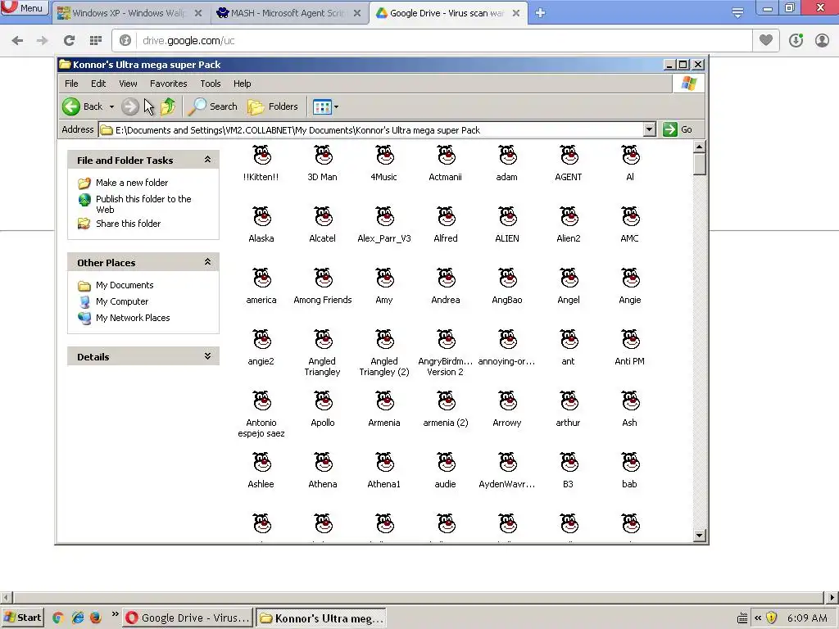Image resolution: width=839 pixels, height=629 pixels.
Task: Select the ALIEN agent file icon
Action: 508,217
